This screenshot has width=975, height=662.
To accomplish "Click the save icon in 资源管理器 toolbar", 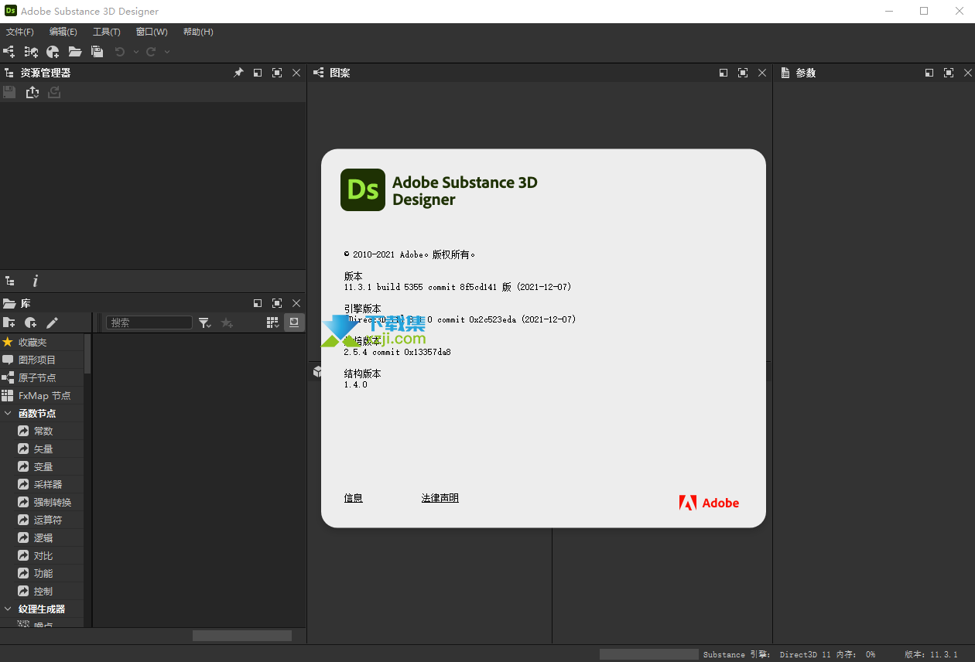I will [9, 92].
